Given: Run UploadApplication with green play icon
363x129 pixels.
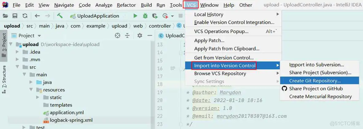Looking at the screenshot, I should coord(135,16).
